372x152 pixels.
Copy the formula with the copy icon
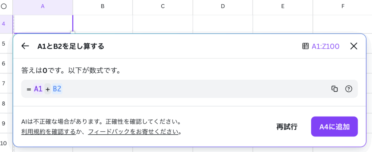pyautogui.click(x=335, y=89)
